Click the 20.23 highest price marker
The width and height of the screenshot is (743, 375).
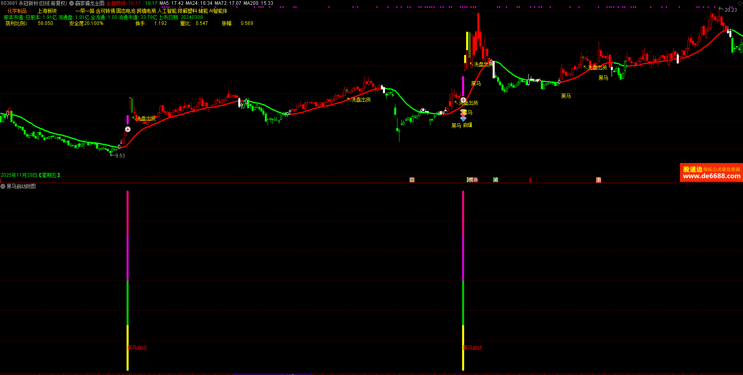pyautogui.click(x=730, y=10)
